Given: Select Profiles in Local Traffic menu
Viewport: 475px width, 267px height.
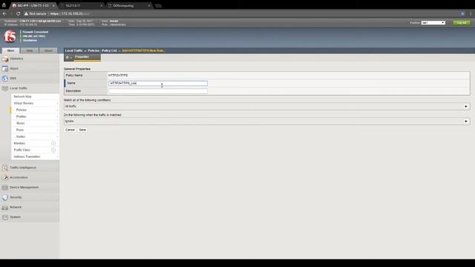Looking at the screenshot, I should point(21,116).
